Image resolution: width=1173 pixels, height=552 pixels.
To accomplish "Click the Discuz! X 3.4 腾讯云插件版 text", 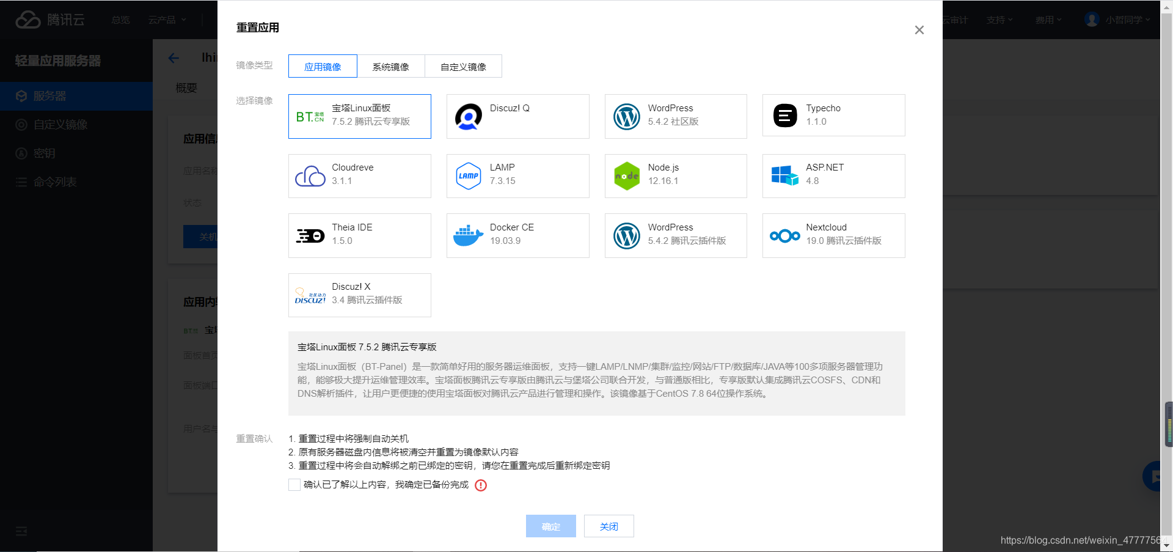I will 367,300.
